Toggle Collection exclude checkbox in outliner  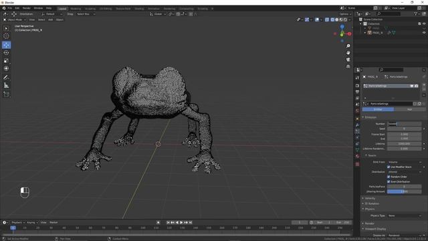tap(419, 24)
